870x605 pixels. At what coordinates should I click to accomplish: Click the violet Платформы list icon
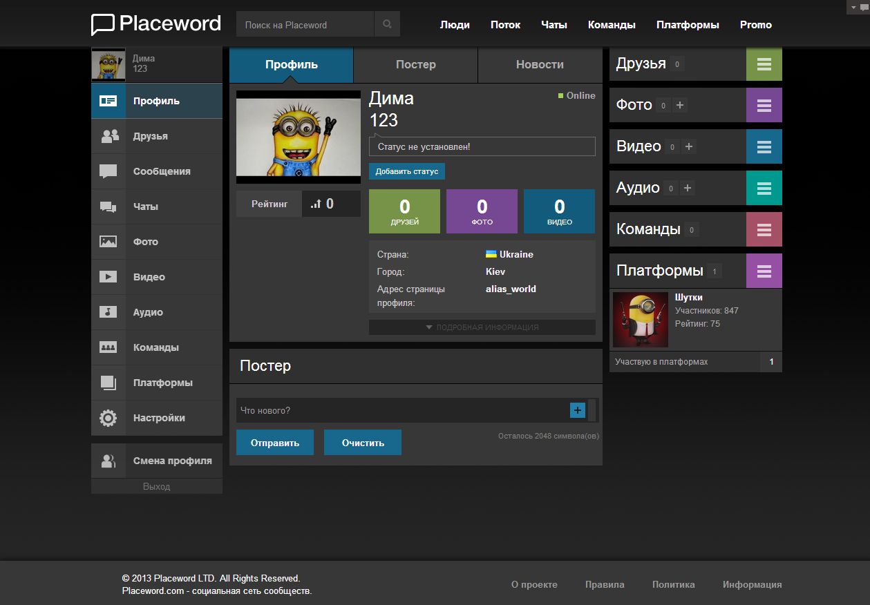click(764, 271)
